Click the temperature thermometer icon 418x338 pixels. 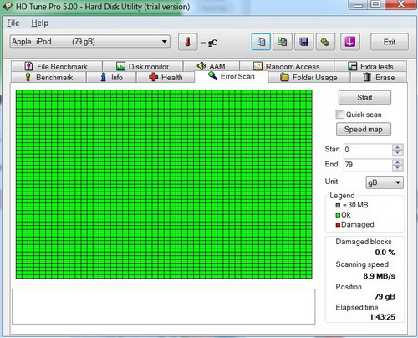point(188,42)
